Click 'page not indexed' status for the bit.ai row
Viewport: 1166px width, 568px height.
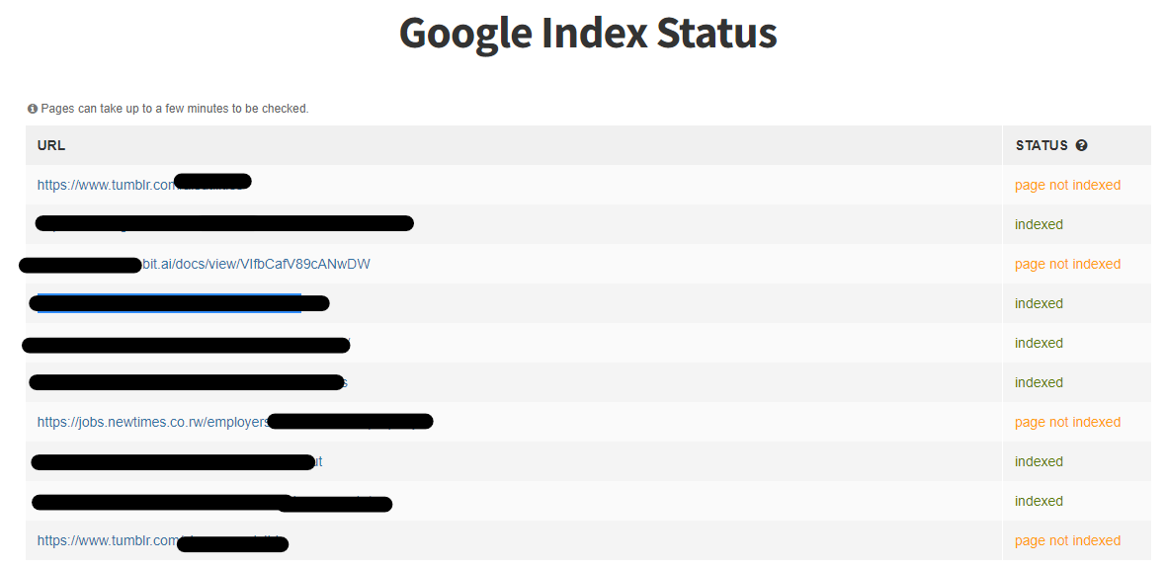click(x=1067, y=264)
